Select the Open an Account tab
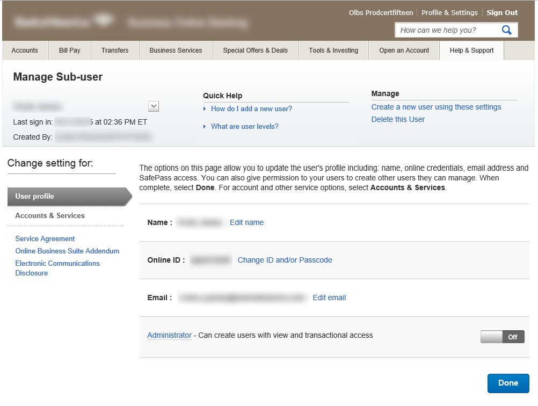The image size is (538, 406). (404, 50)
